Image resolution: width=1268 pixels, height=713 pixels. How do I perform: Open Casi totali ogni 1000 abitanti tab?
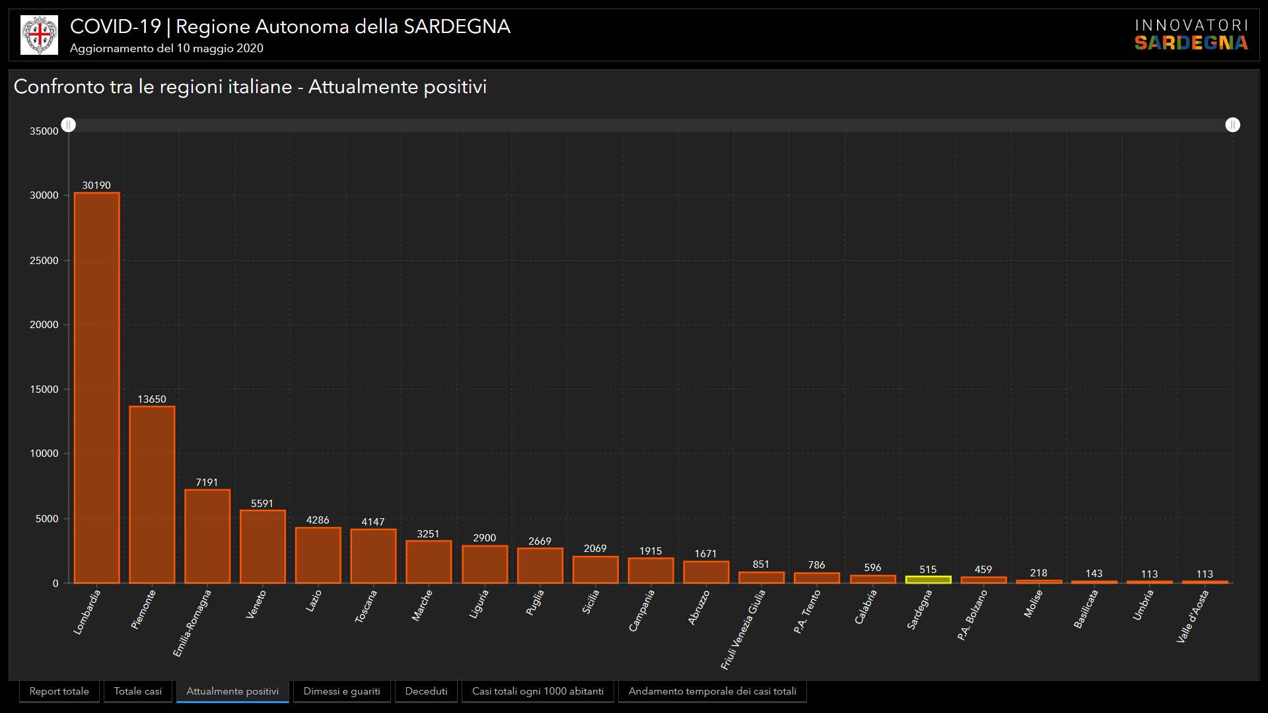tap(538, 691)
